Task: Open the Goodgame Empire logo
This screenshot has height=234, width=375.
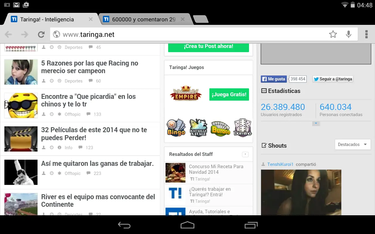Action: coord(186,93)
